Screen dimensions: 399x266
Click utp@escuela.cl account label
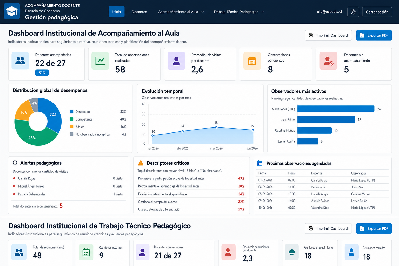(329, 11)
